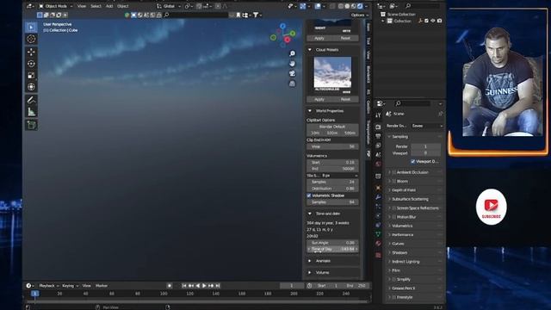
Task: Open the viewport View menu
Action: point(82,6)
